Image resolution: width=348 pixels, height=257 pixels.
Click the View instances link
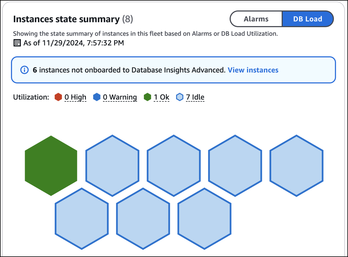253,70
